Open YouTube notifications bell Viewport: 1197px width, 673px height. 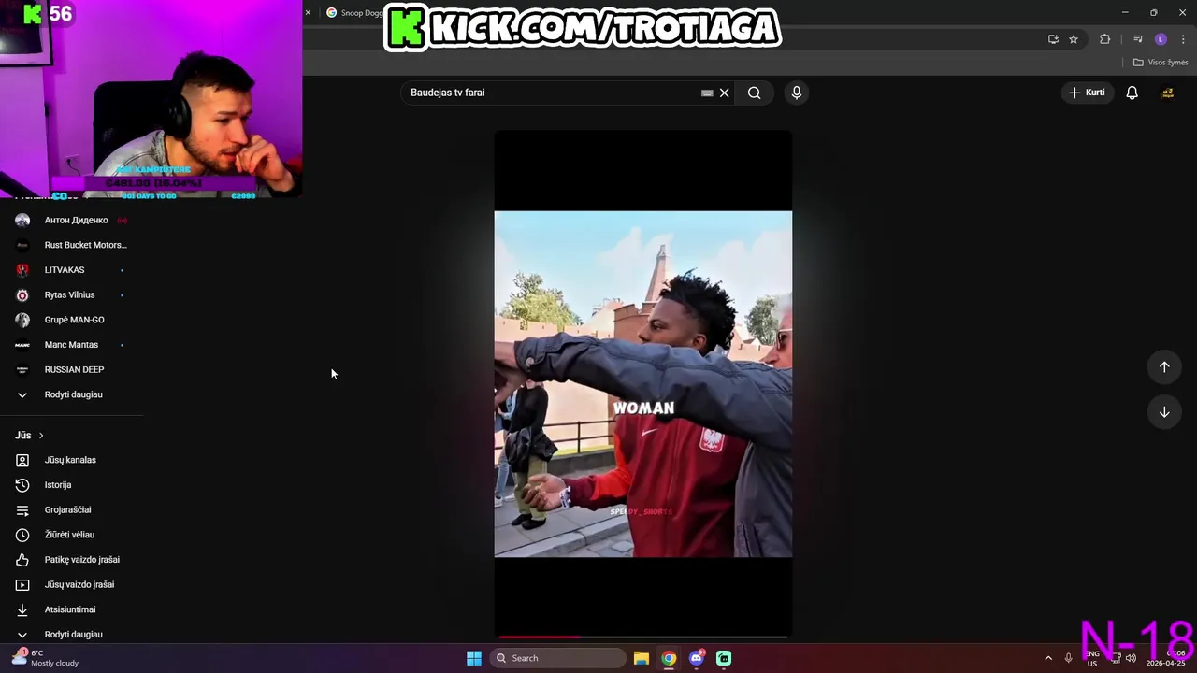click(1132, 93)
